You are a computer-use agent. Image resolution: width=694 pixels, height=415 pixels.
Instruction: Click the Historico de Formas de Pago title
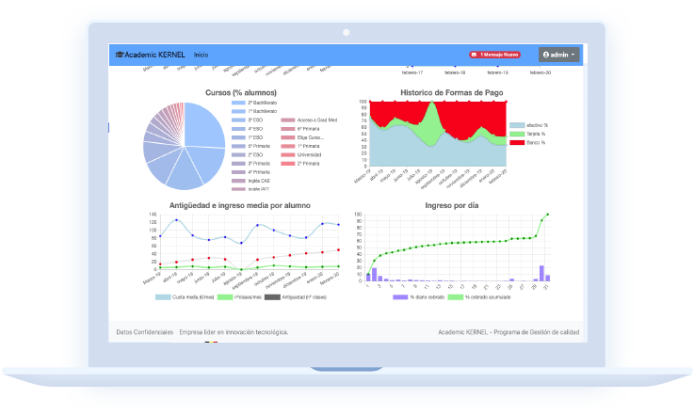click(451, 92)
